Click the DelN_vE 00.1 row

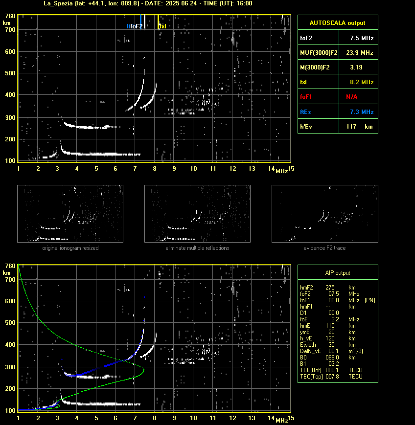[331, 351]
